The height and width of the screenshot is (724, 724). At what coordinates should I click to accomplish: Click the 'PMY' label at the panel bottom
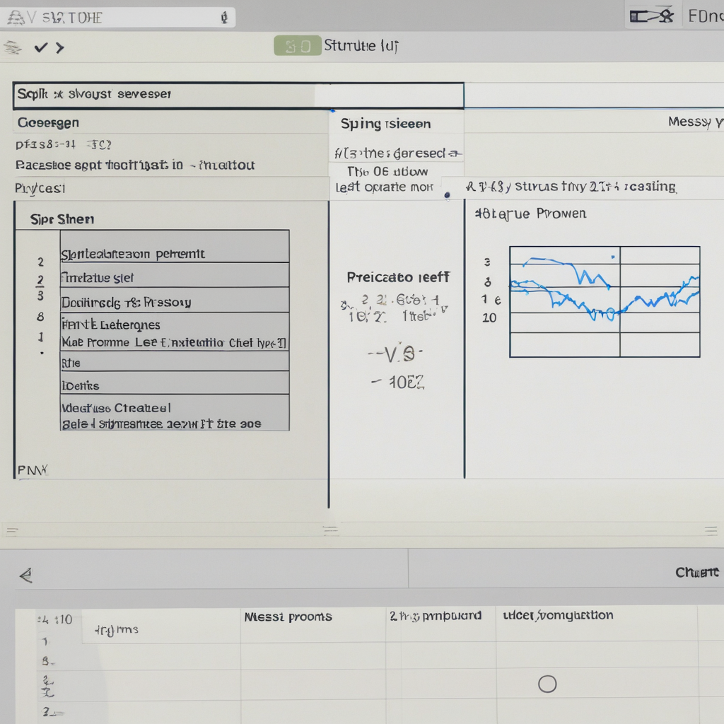pyautogui.click(x=32, y=470)
